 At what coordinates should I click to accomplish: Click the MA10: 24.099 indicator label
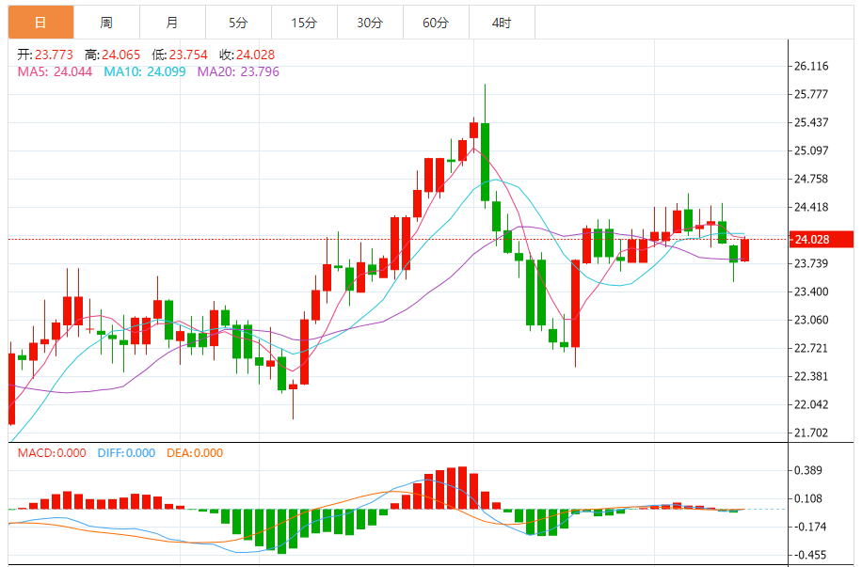point(145,72)
